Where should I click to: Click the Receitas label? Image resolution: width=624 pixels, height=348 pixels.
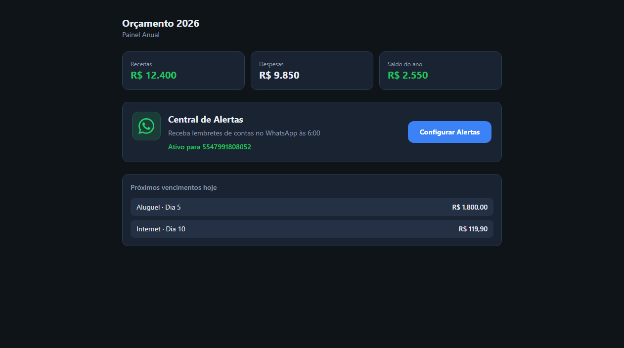(141, 64)
